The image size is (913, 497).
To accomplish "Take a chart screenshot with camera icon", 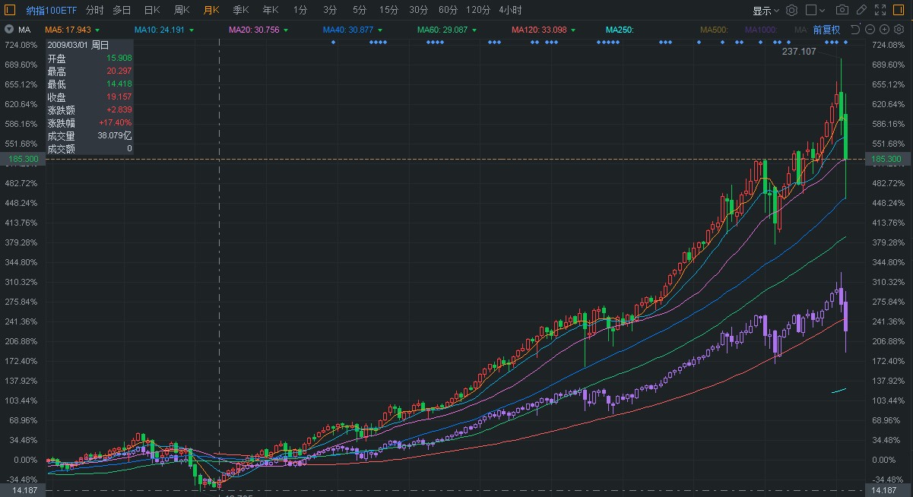I will (x=842, y=10).
